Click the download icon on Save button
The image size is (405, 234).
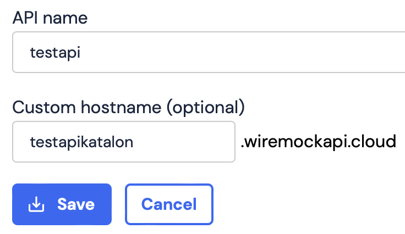click(36, 205)
